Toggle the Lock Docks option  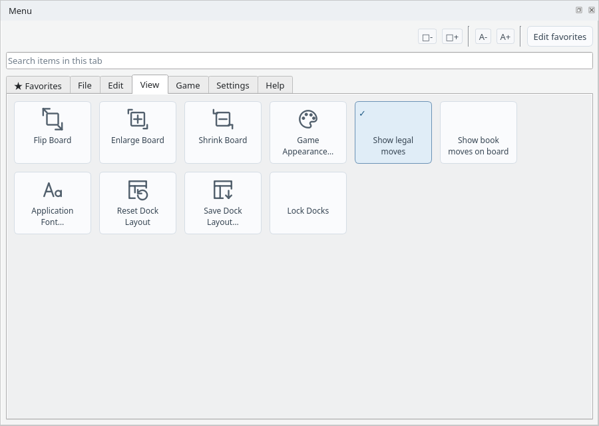308,203
